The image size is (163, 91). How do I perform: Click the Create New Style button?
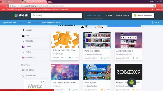click(94, 16)
